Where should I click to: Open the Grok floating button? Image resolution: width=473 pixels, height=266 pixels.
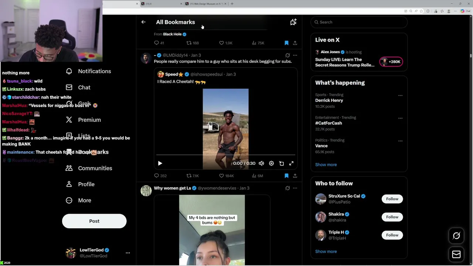pyautogui.click(x=456, y=236)
